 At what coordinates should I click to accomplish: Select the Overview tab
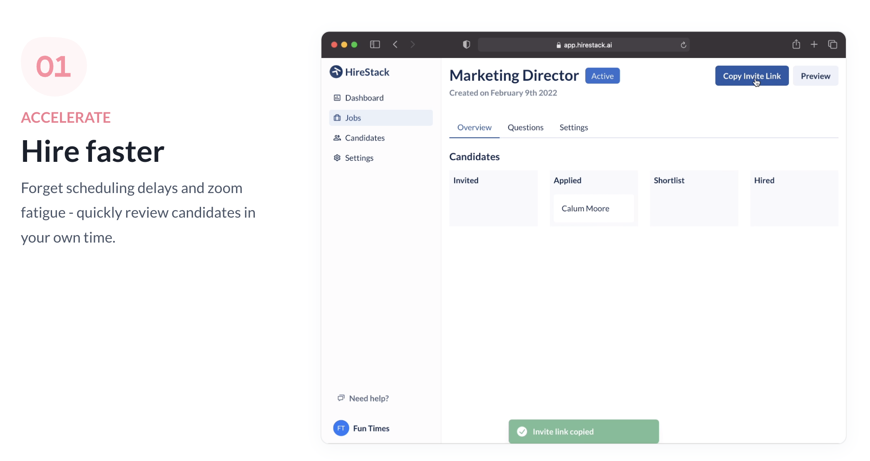tap(474, 127)
